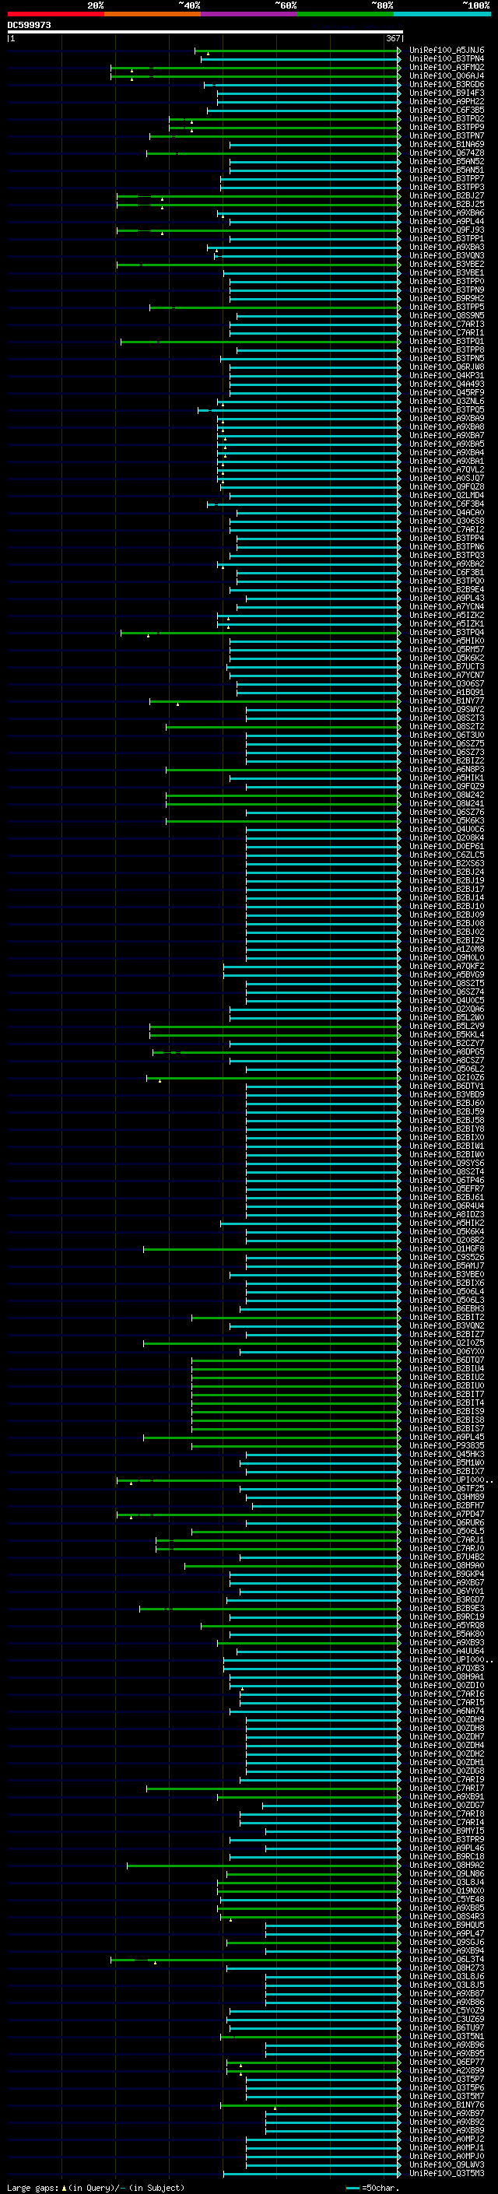Click the white query sequence bar
Viewport: 498px width, 2194px height.
205,33
